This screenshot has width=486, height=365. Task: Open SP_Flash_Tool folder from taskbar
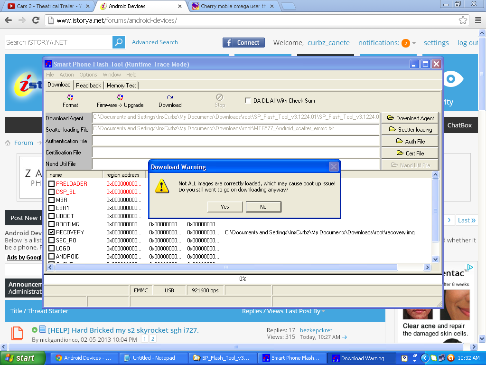(223, 358)
